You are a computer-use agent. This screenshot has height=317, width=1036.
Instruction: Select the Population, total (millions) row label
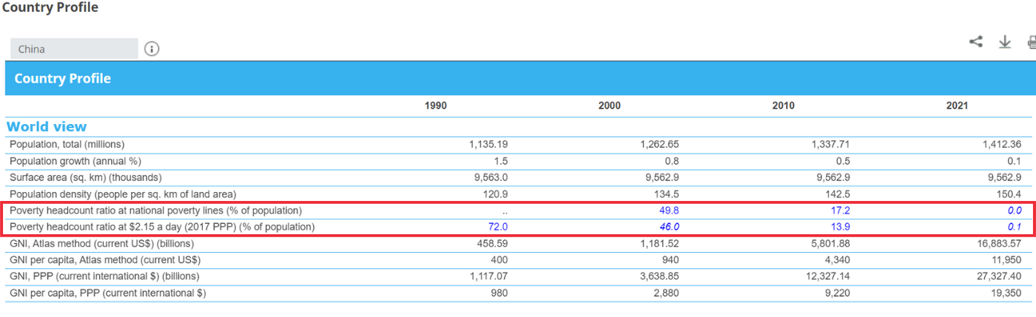(67, 144)
